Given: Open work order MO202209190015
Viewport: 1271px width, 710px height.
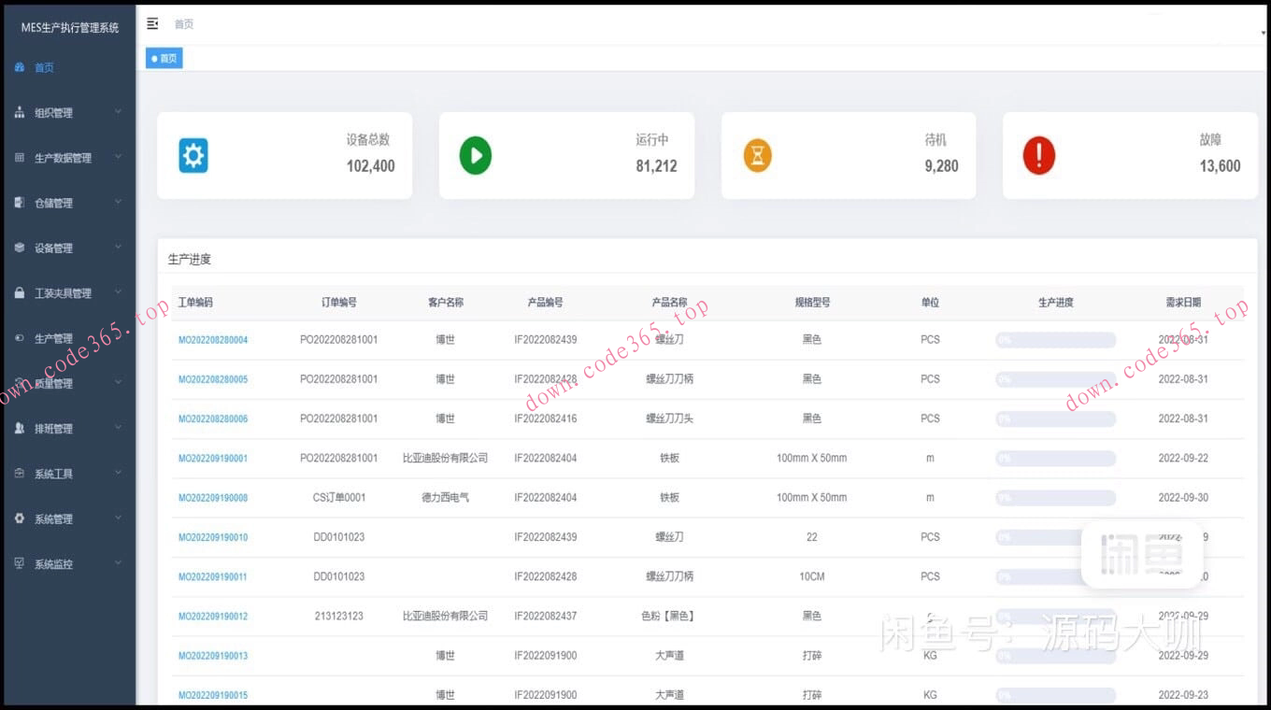Looking at the screenshot, I should click(x=213, y=695).
